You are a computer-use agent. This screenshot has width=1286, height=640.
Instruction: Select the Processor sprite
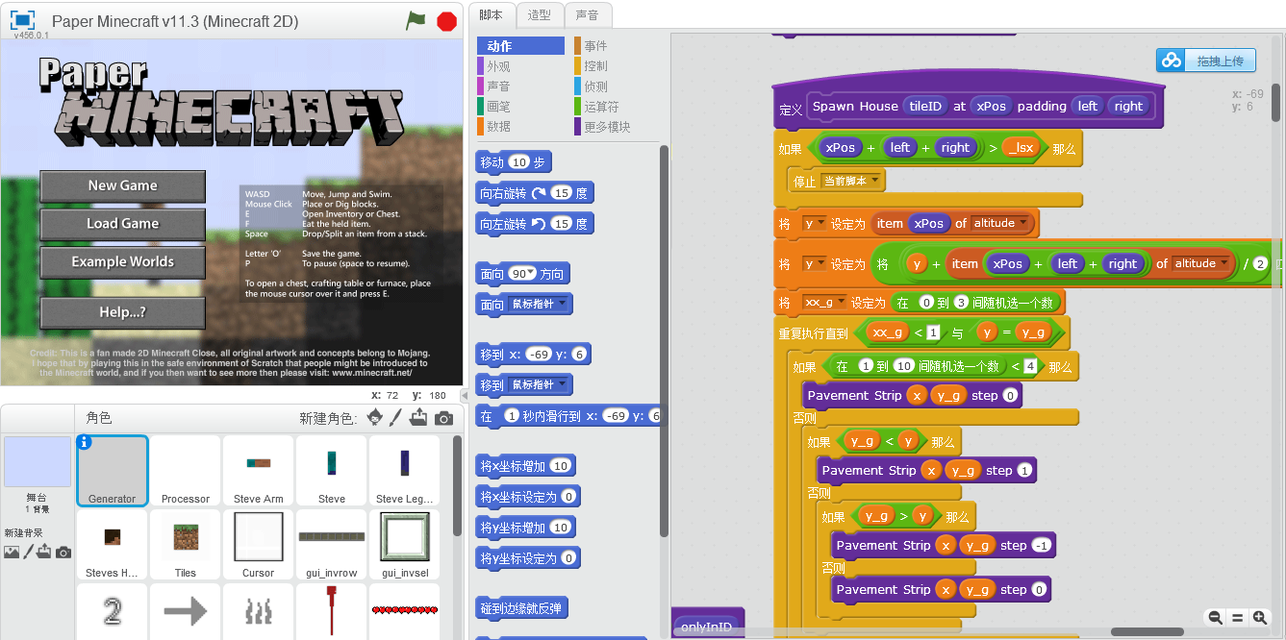point(186,470)
